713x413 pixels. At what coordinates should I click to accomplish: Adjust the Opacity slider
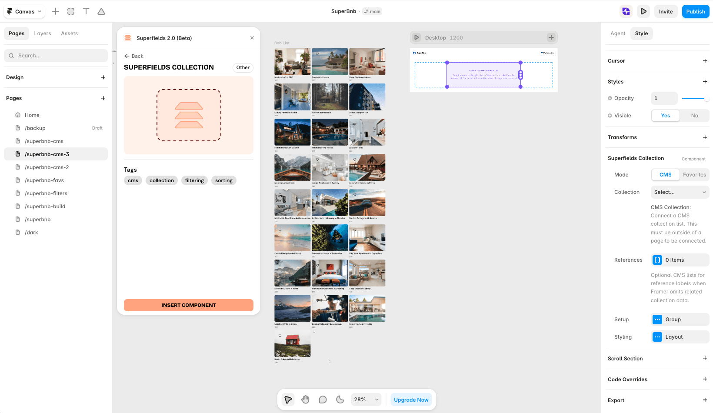(695, 98)
